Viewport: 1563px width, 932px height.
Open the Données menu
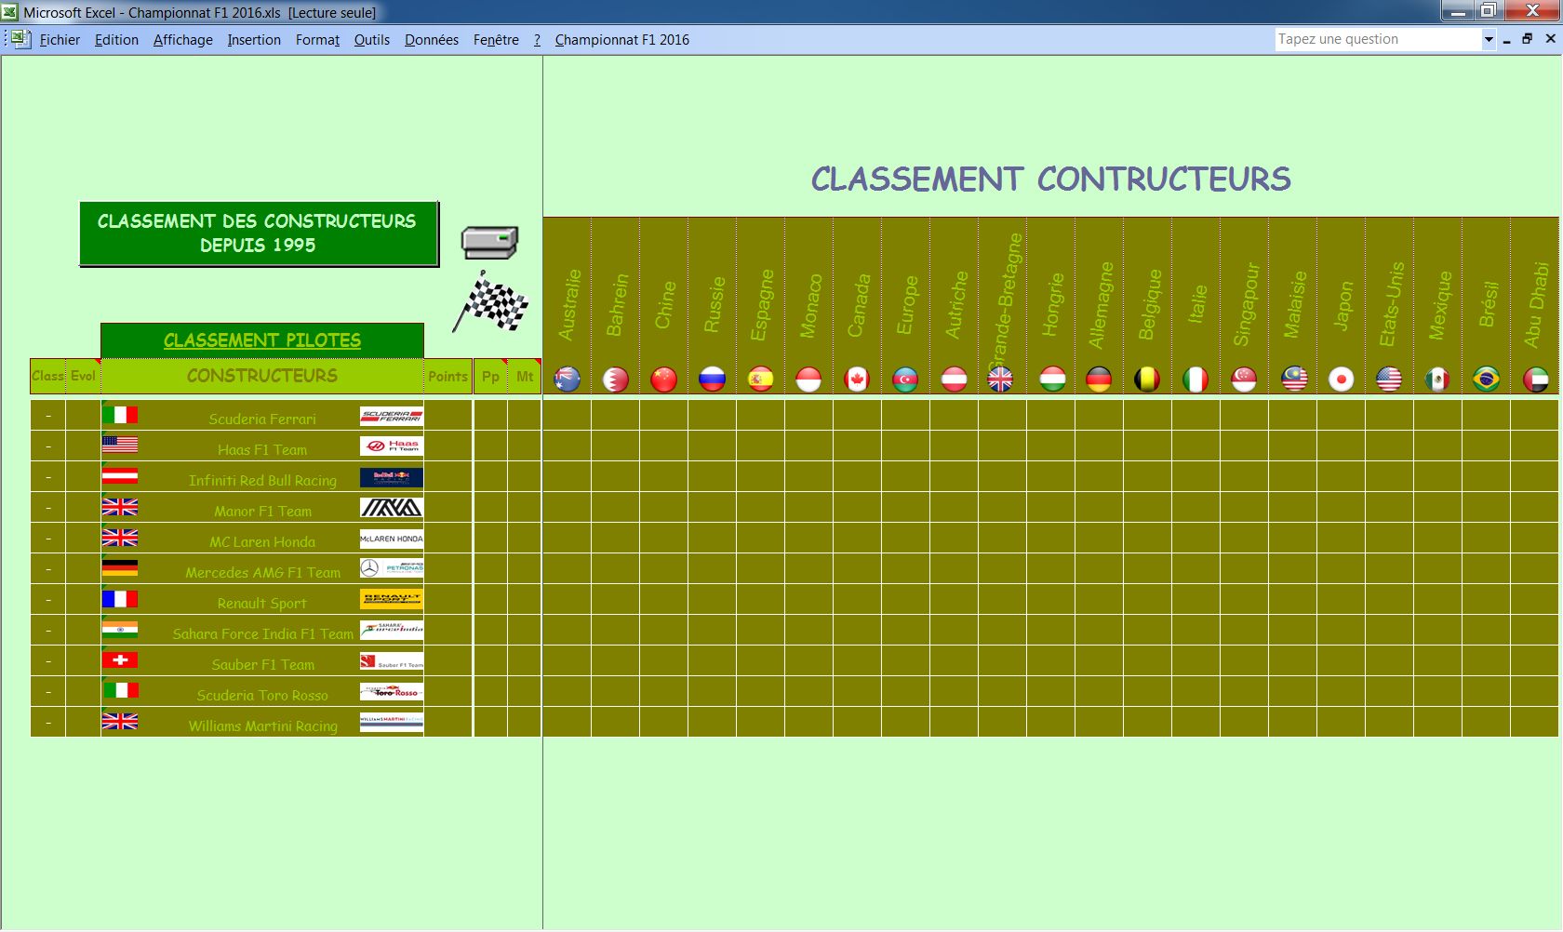click(431, 39)
